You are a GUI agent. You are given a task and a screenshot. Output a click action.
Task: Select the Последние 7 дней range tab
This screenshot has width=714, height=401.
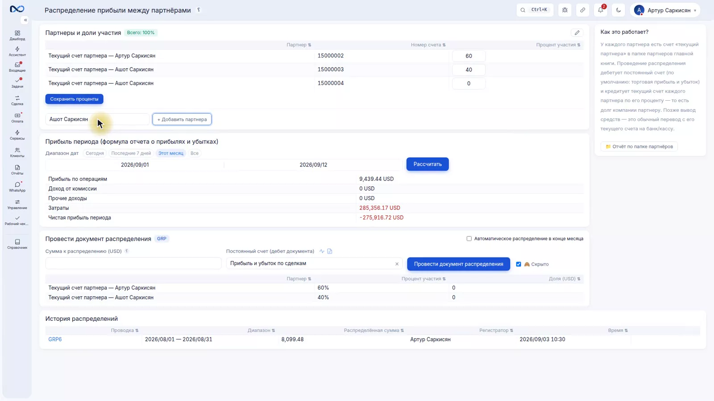pos(131,153)
